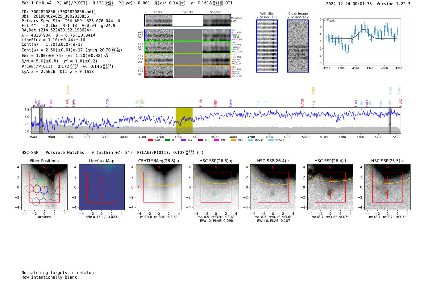Select the (K)CaII legend swatch
Screen dimensions: 432x294
[251, 140]
